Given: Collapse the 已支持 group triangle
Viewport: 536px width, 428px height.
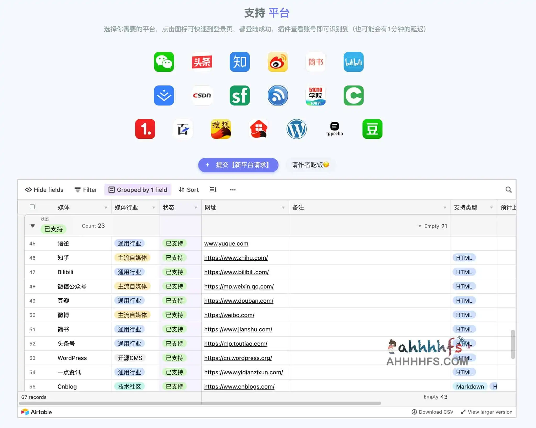Looking at the screenshot, I should click(x=33, y=226).
